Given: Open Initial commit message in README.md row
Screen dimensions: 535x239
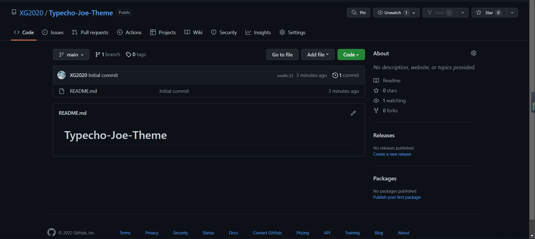Looking at the screenshot, I should pos(174,91).
